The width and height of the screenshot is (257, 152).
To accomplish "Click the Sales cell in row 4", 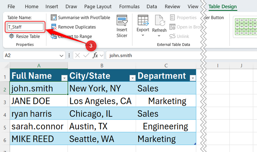I will click(166, 113).
